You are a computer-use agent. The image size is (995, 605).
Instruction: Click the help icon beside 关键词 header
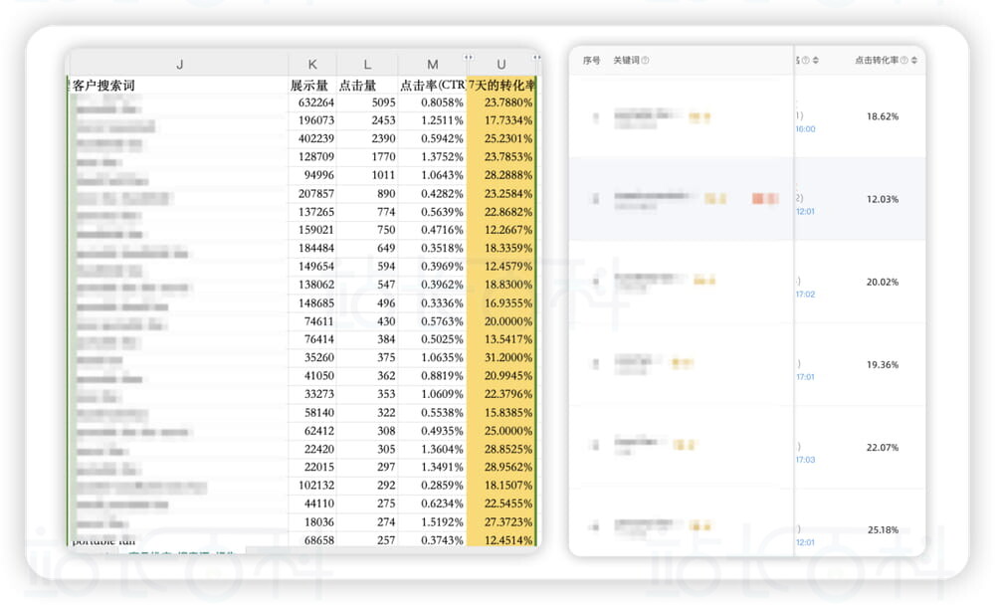pyautogui.click(x=646, y=61)
